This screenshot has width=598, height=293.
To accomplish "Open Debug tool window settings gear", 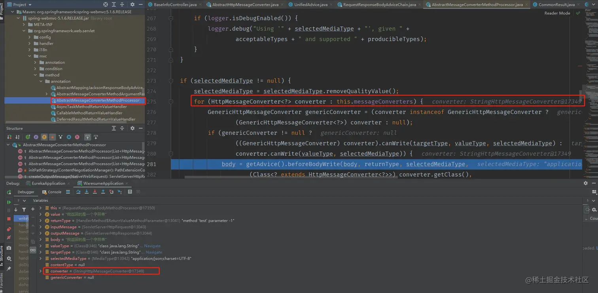I will [586, 183].
